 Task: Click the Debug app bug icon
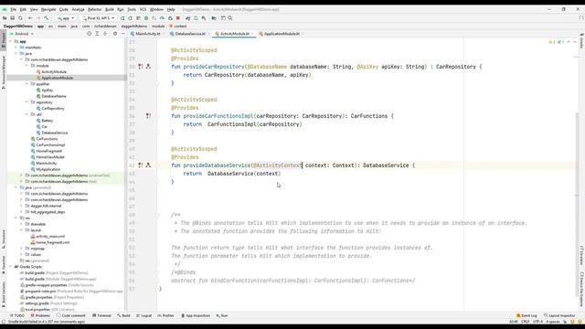coord(146,18)
